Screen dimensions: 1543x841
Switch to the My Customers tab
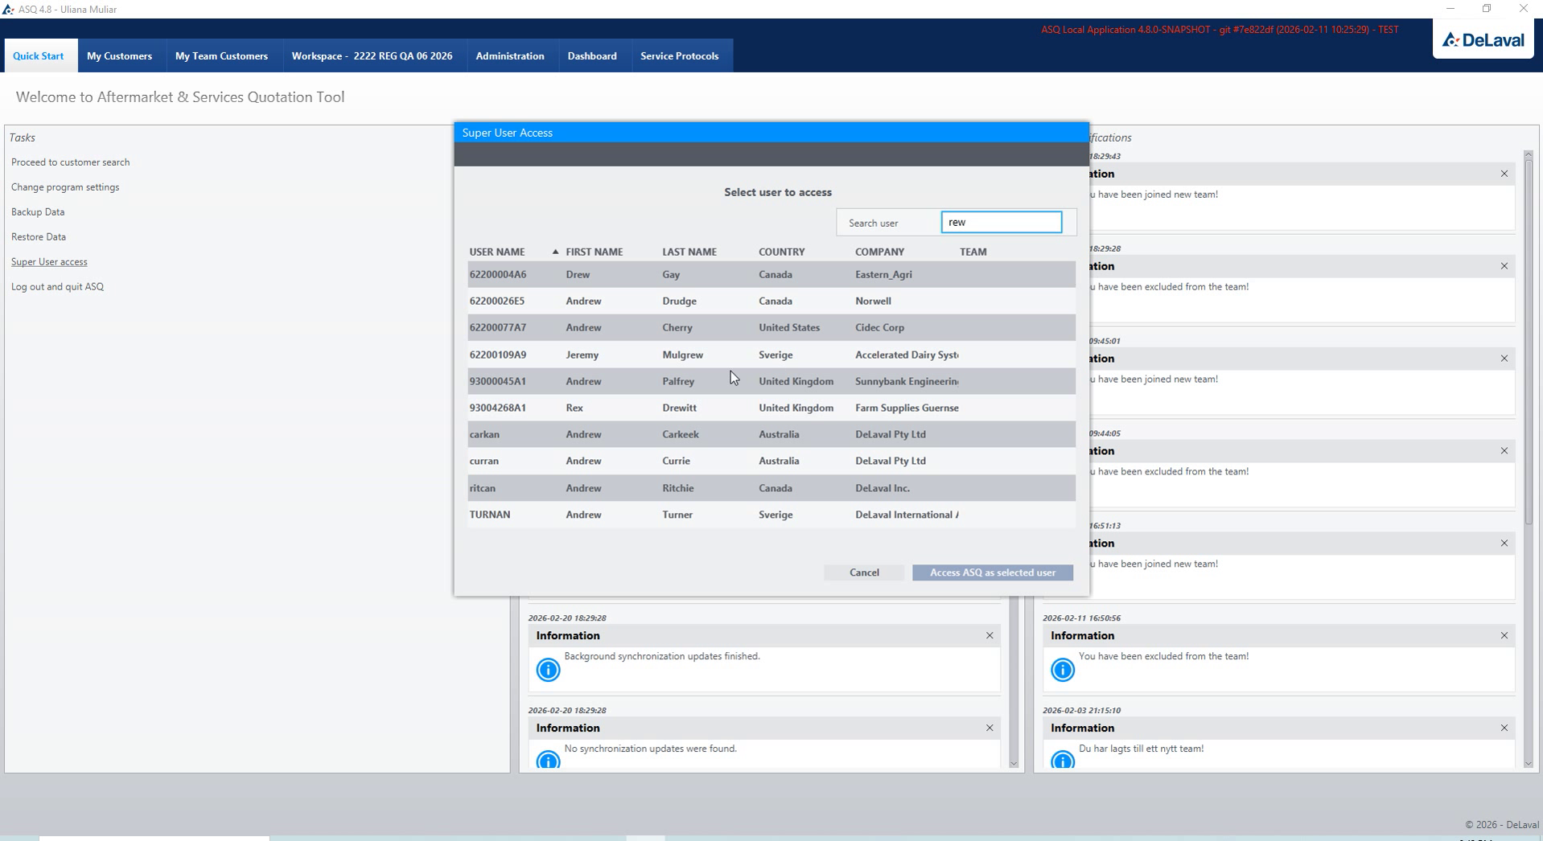pos(119,55)
